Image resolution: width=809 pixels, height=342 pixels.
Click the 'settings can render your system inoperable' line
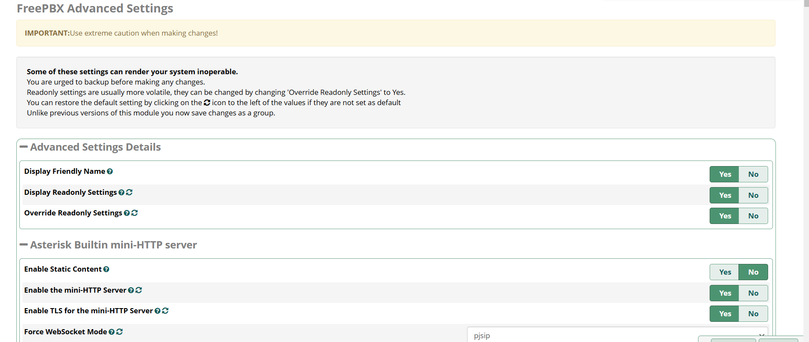pos(132,72)
